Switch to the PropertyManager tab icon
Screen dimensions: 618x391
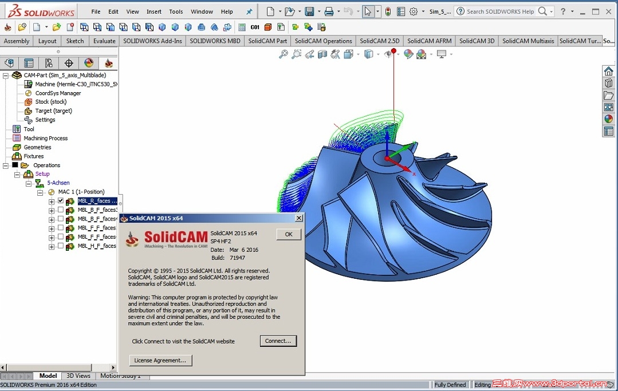pos(29,63)
